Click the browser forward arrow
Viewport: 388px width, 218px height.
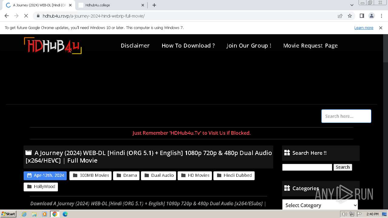(x=16, y=16)
